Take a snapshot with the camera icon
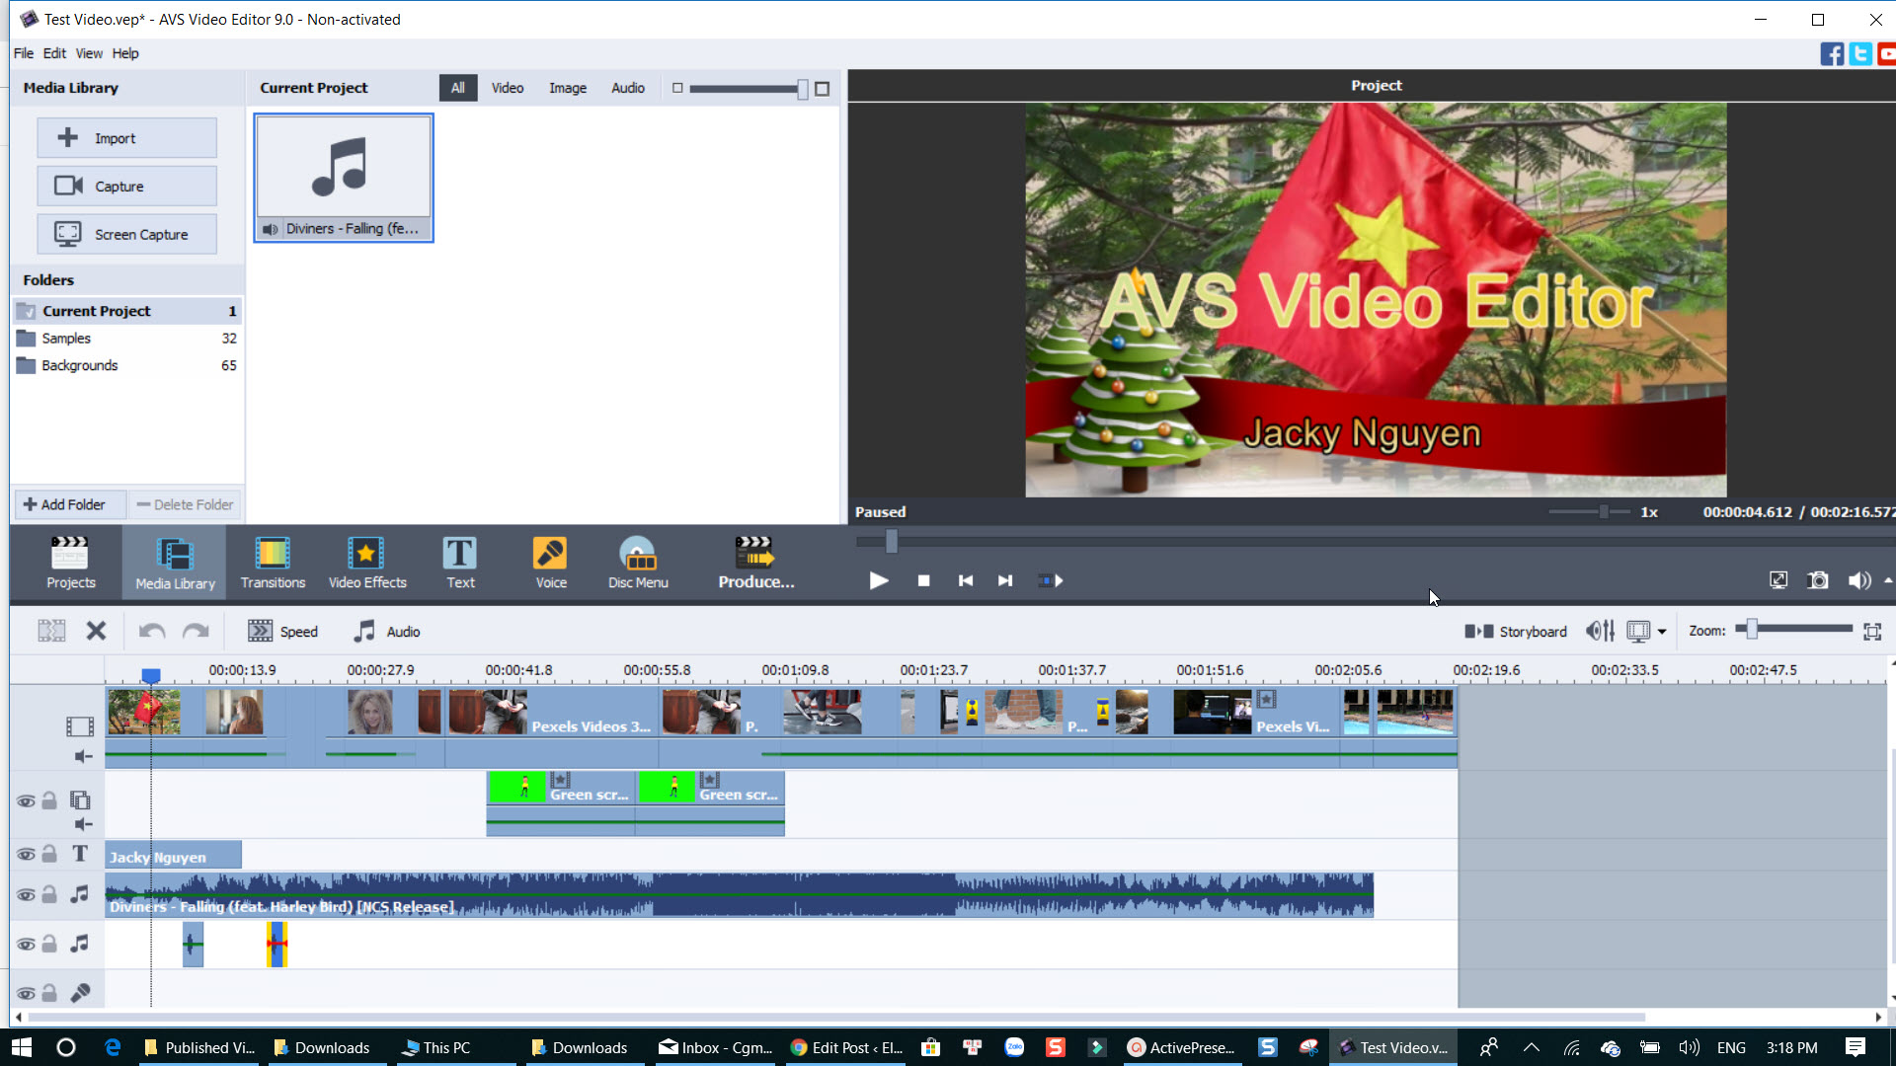This screenshot has width=1896, height=1066. tap(1817, 580)
